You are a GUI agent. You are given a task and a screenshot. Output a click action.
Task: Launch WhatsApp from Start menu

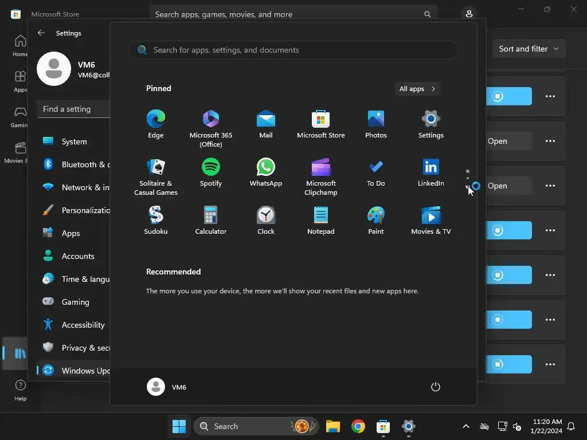click(x=266, y=172)
